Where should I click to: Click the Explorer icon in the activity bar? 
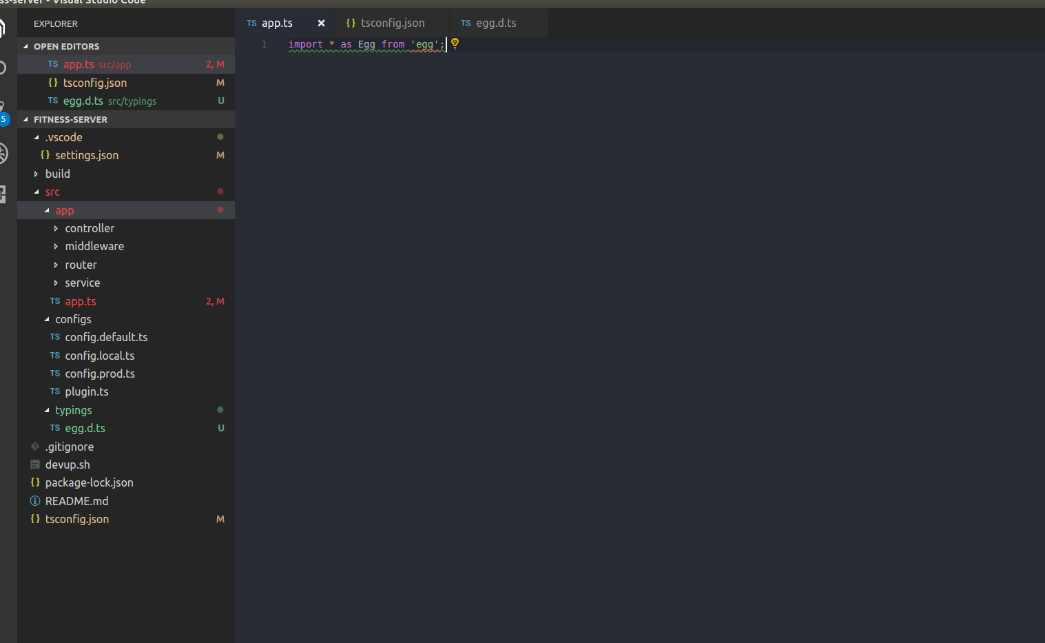[x=3, y=28]
